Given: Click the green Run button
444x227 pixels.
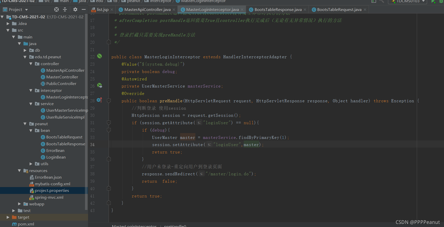Looking at the screenshot, I should (433, 1).
